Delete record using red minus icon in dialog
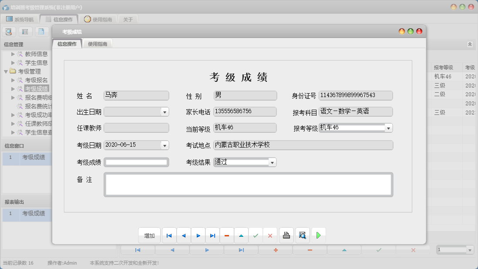This screenshot has width=478, height=269. pyautogui.click(x=227, y=235)
